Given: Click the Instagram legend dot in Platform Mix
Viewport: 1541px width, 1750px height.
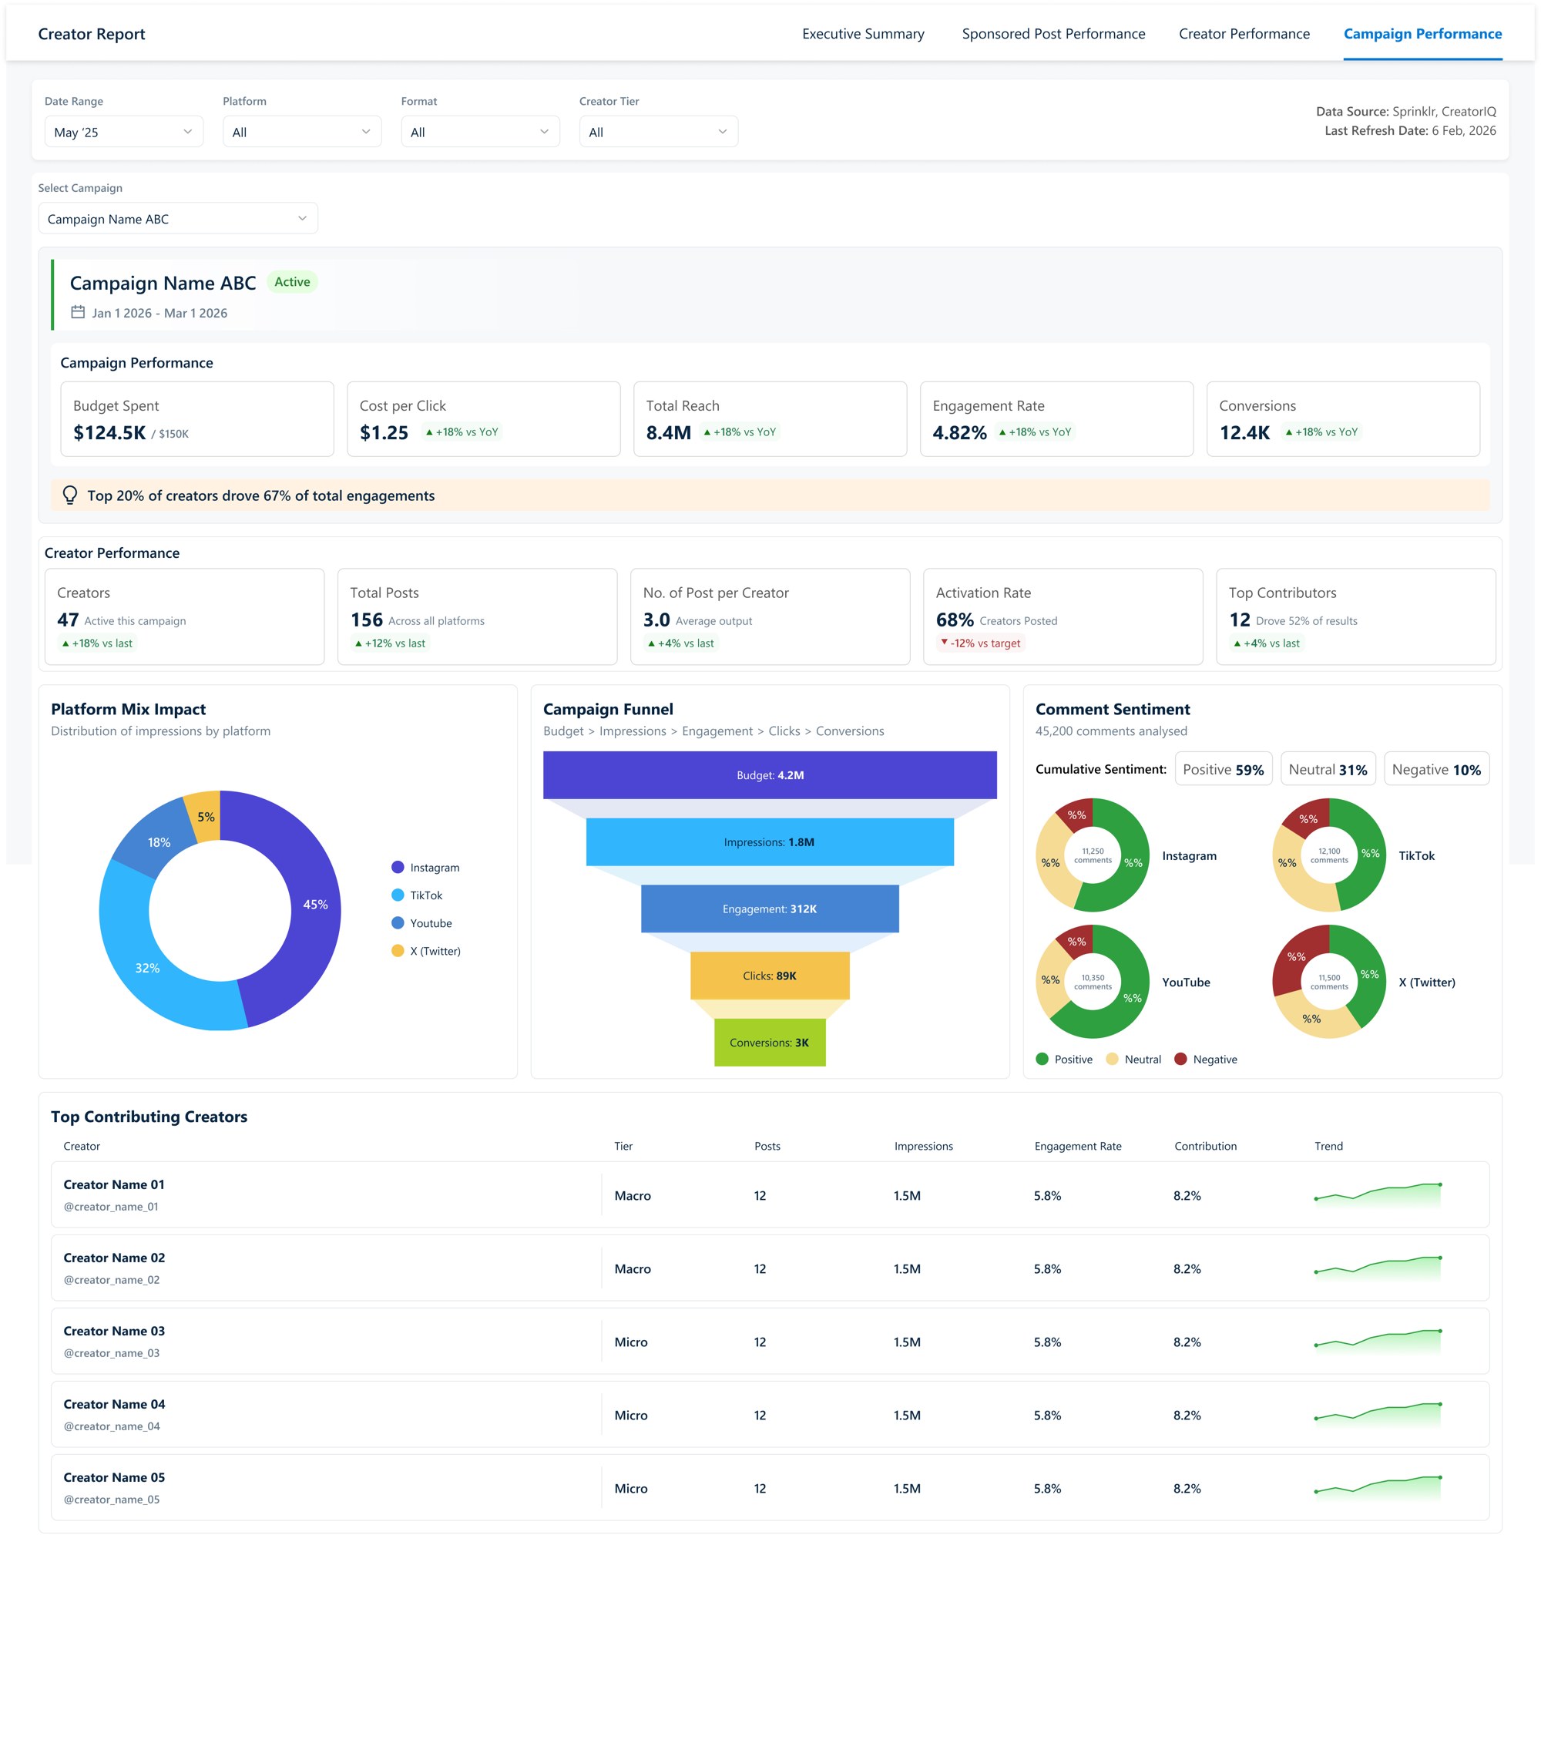Looking at the screenshot, I should pyautogui.click(x=398, y=868).
